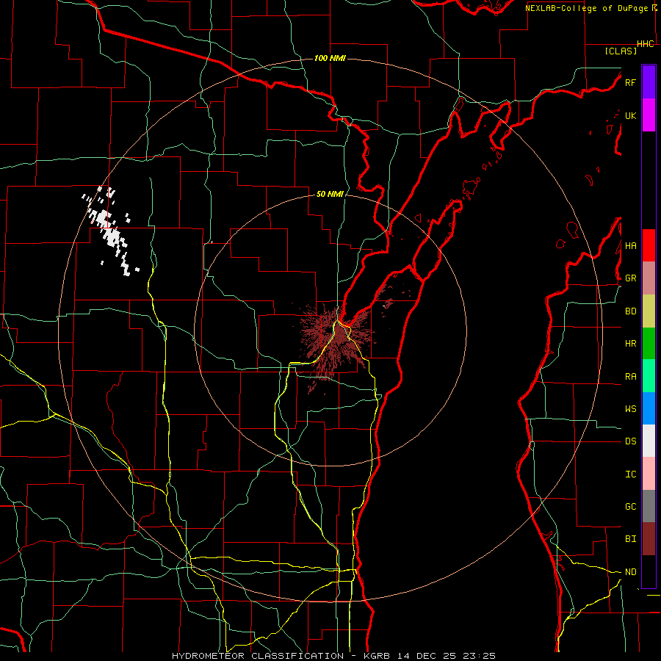Click the BI legend label
The height and width of the screenshot is (661, 661).
pos(630,539)
